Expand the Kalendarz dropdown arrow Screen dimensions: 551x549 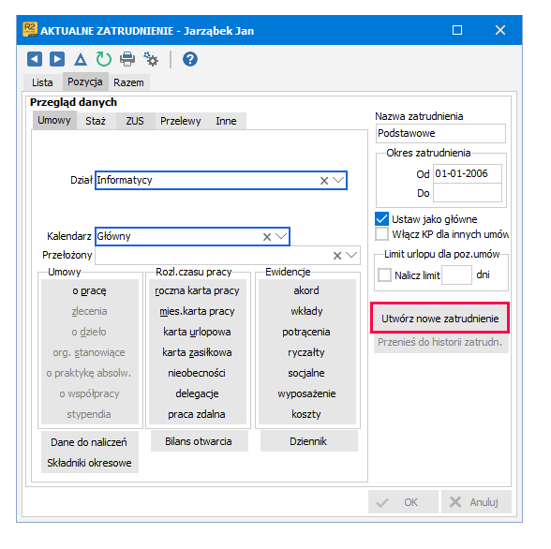[281, 236]
